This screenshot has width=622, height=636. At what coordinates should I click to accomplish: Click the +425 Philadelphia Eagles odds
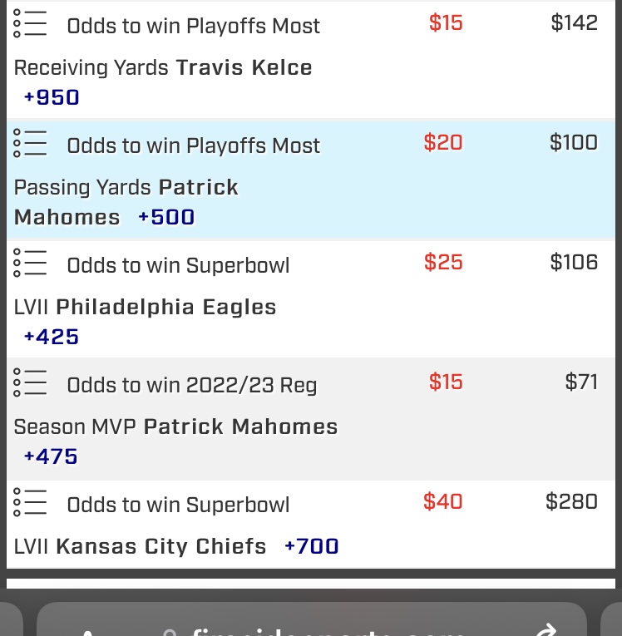(x=52, y=337)
